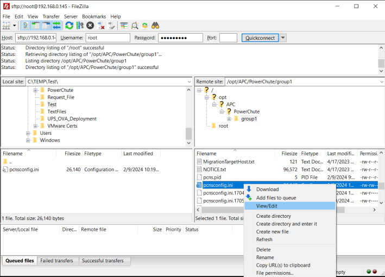This screenshot has height=277, width=385.
Task: Expand the VMware Certs folder
Action: point(35,126)
